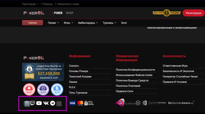Click the Скачать button in navigation bar
The height and width of the screenshot is (114, 205).
[32, 23]
